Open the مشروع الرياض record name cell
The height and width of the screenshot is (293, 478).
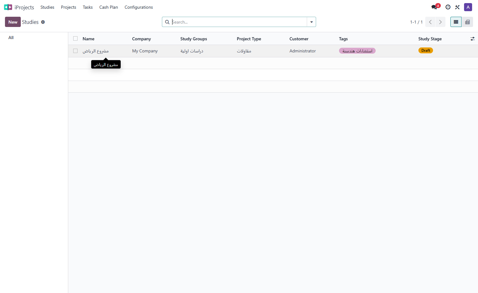96,51
